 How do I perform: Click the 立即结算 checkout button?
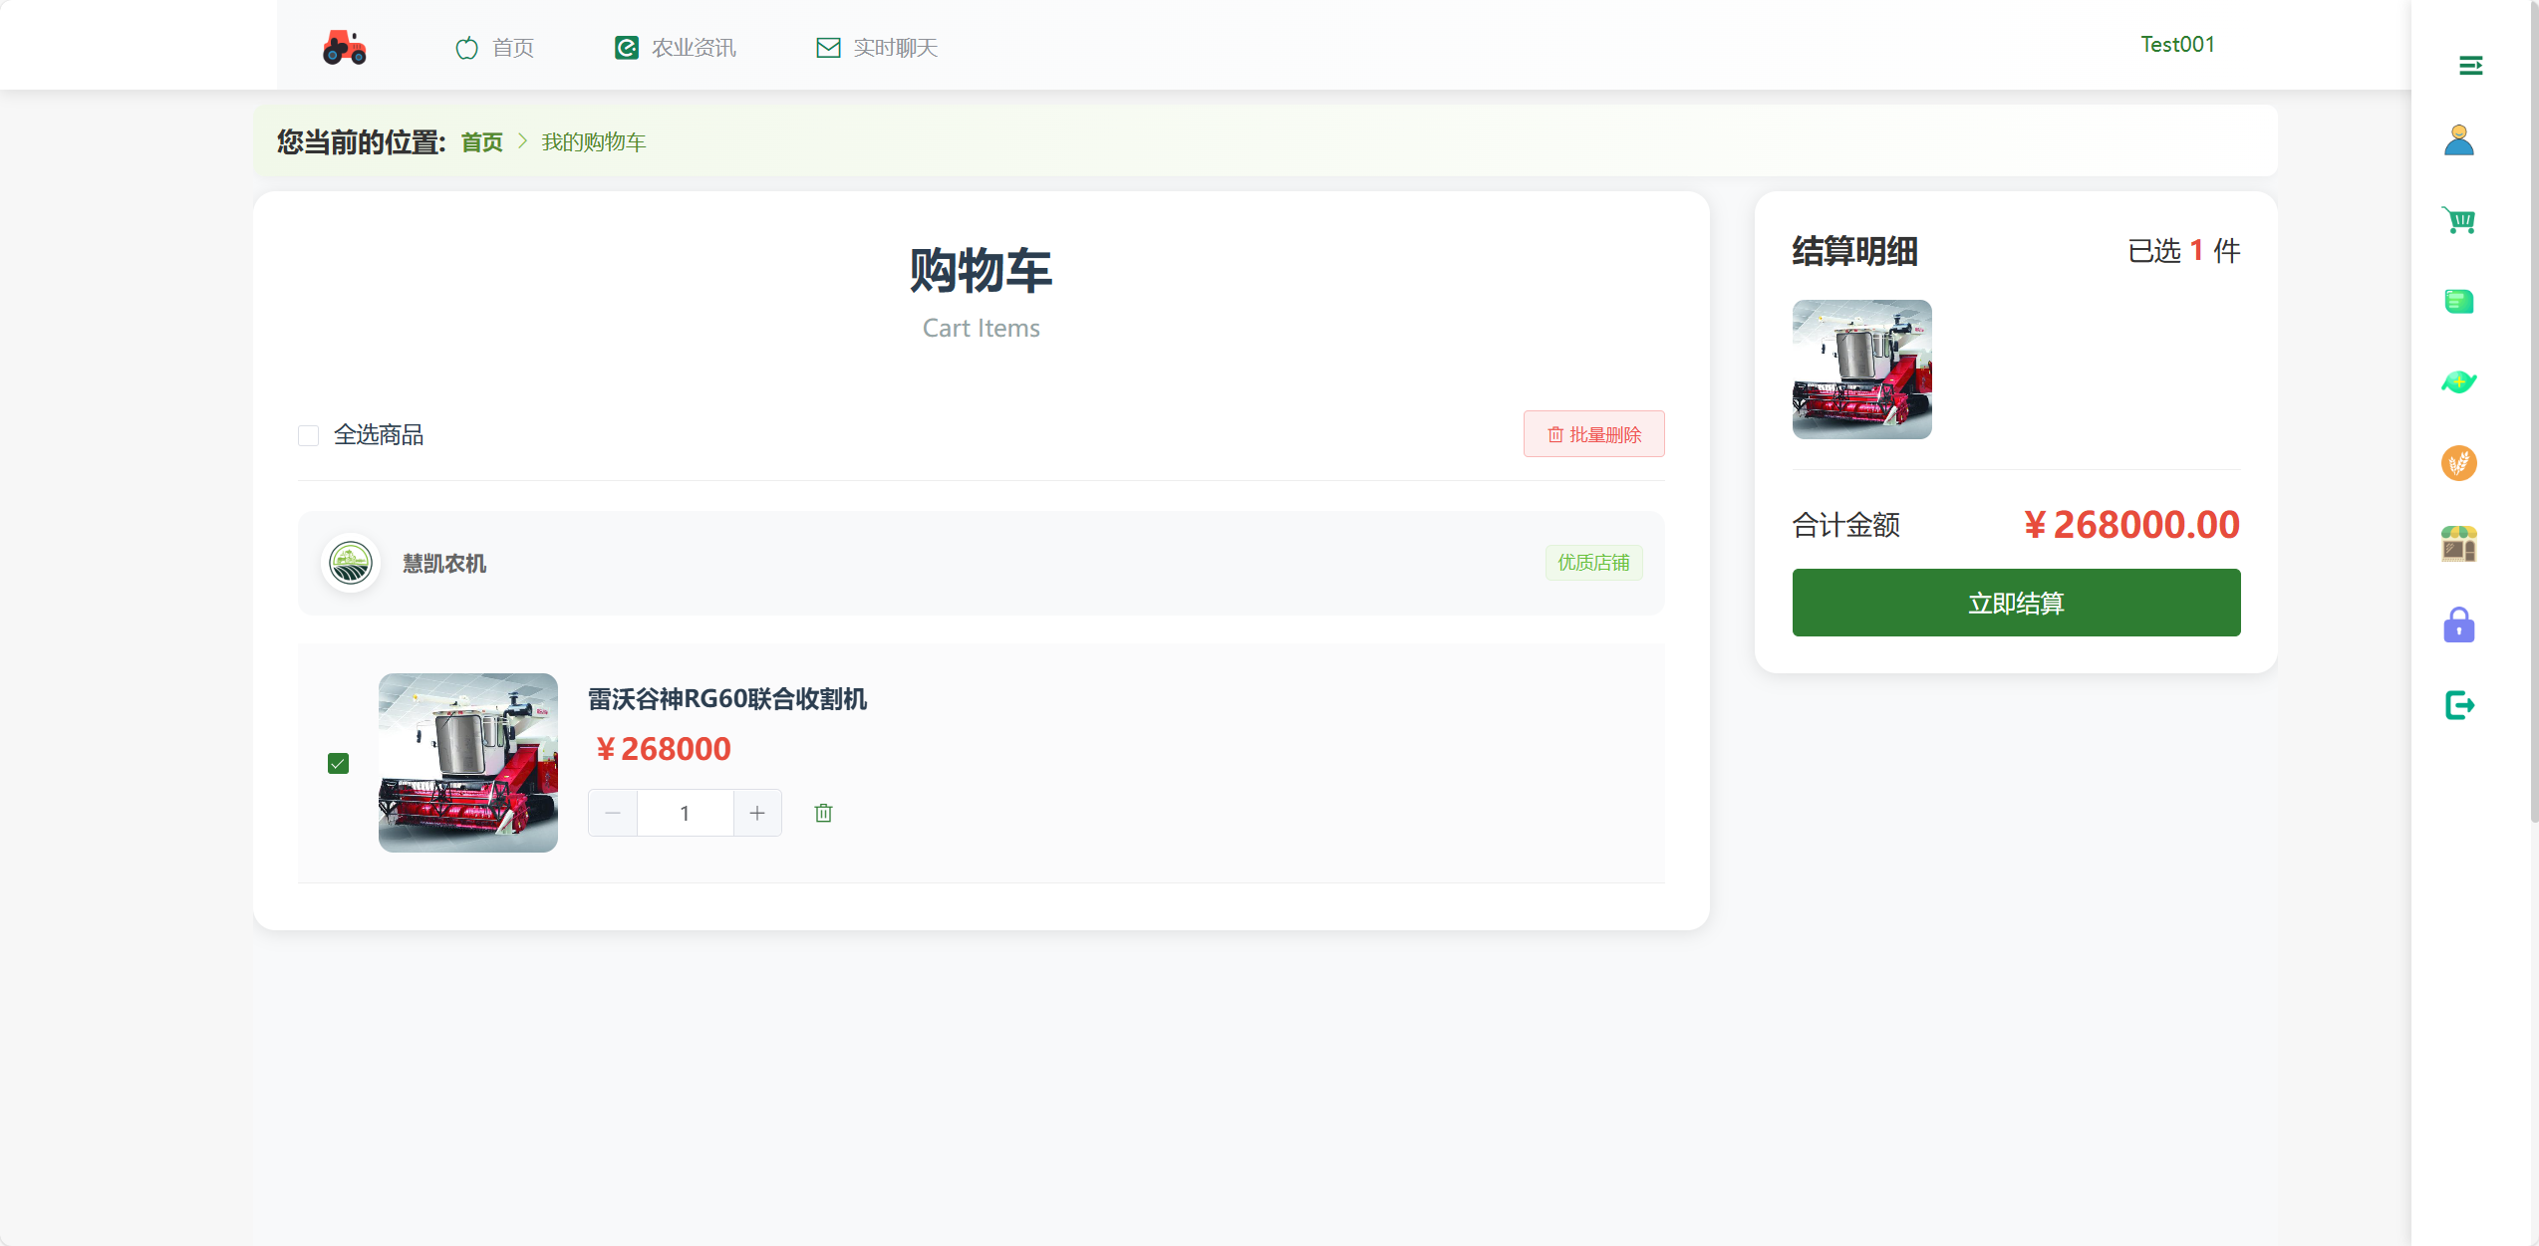[2017, 603]
